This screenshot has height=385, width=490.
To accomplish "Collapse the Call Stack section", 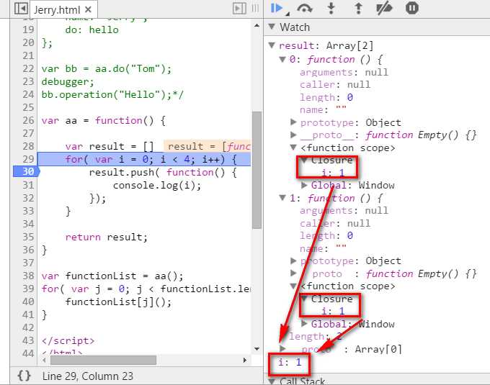I will click(272, 381).
